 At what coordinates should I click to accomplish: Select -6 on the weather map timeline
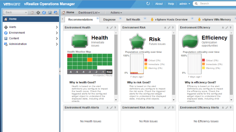[x=71, y=72]
